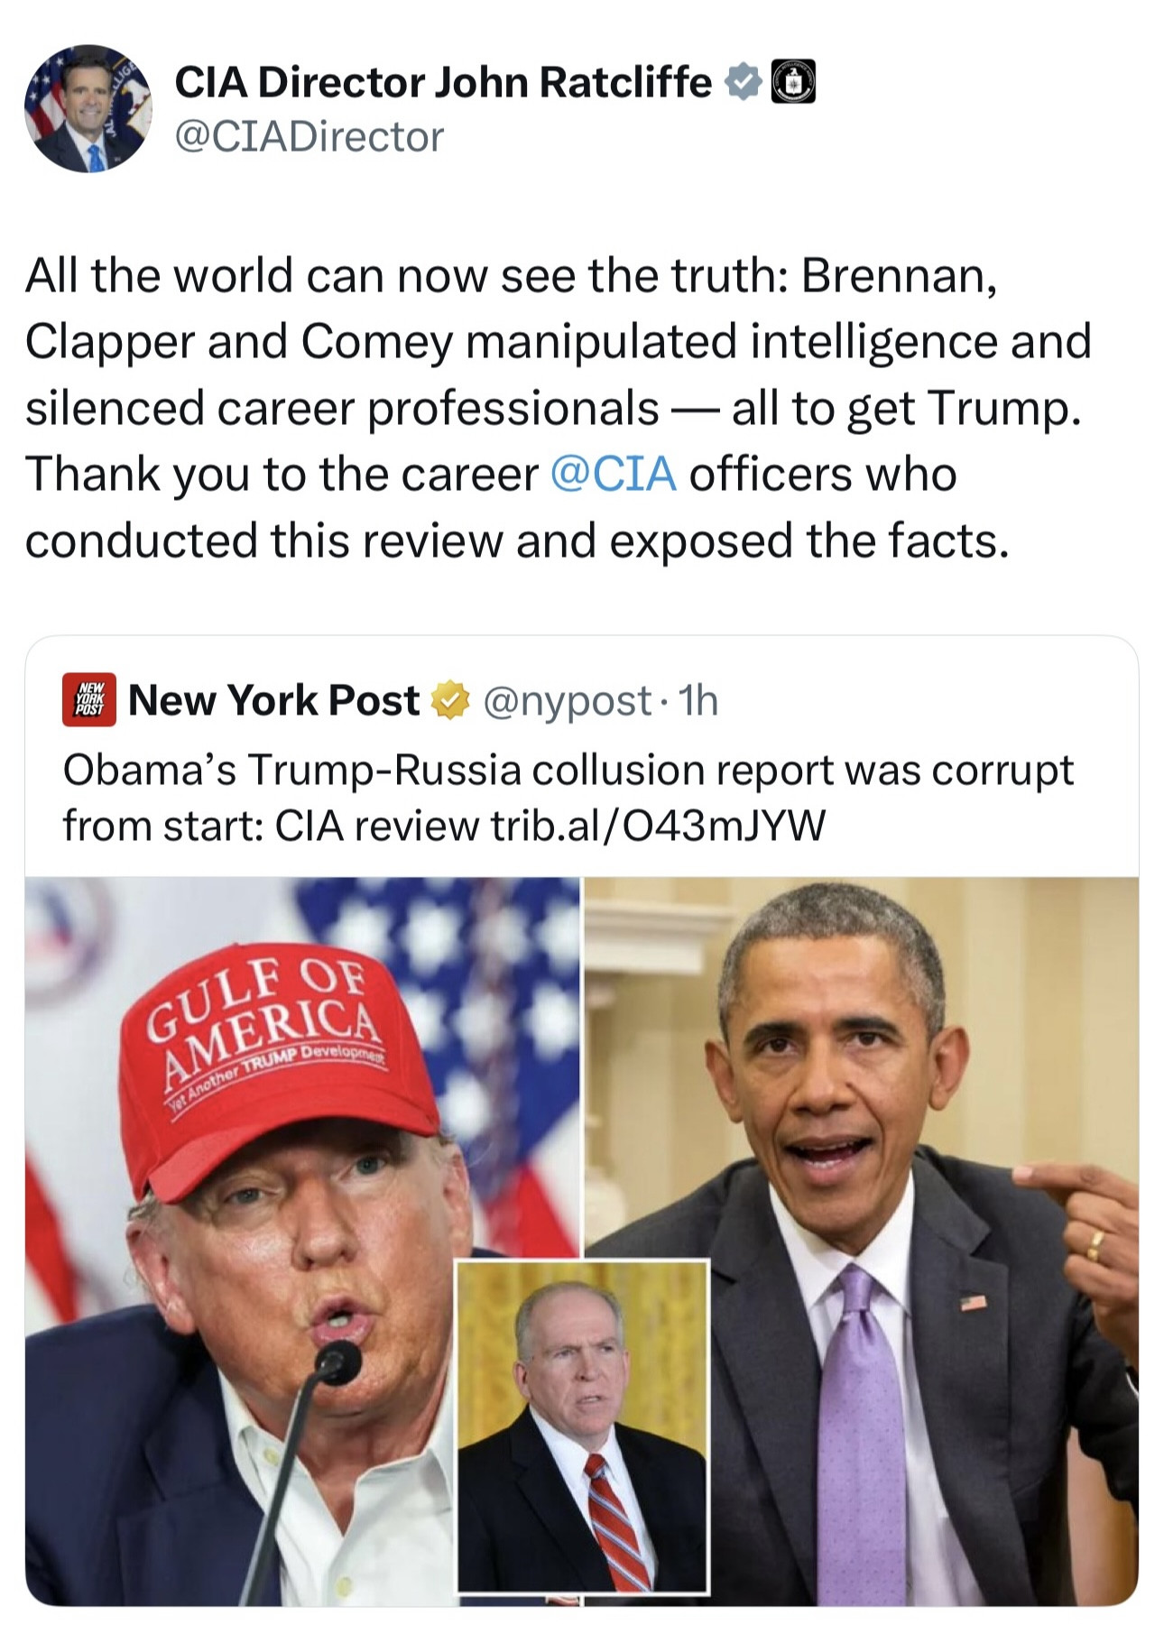Click the blue verified badge beside Ratcliffe
The image size is (1164, 1643).
(x=742, y=82)
